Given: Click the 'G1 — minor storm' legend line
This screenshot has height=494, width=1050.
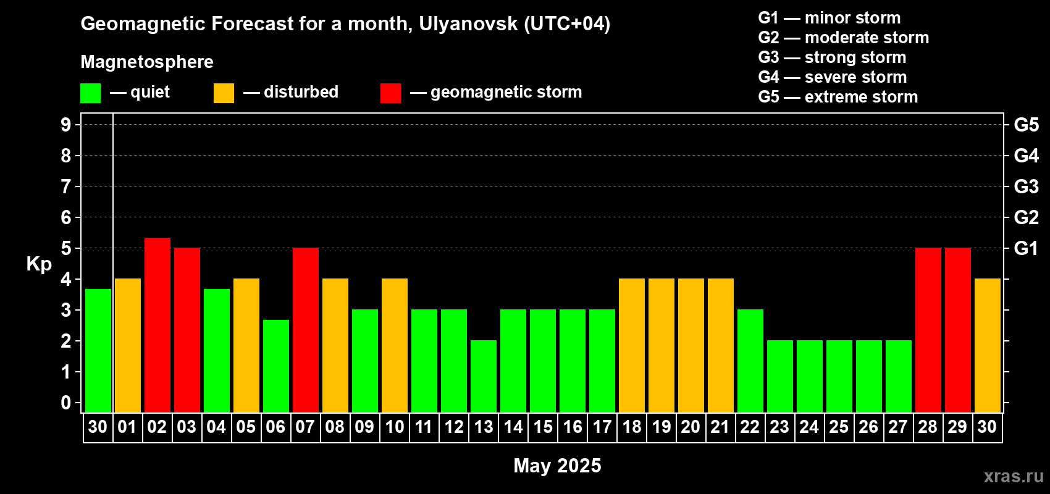Looking at the screenshot, I should pos(829,18).
